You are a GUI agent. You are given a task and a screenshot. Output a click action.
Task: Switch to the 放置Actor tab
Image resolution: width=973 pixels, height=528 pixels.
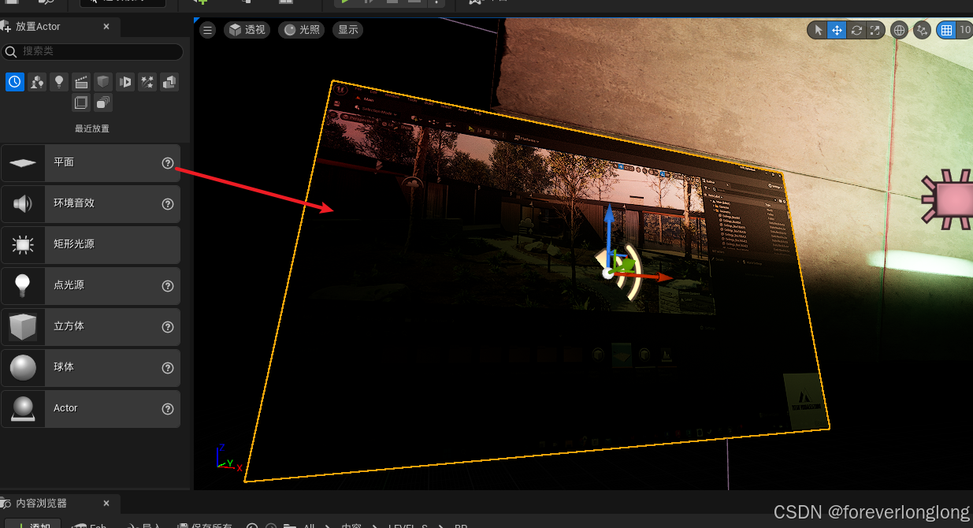[38, 27]
